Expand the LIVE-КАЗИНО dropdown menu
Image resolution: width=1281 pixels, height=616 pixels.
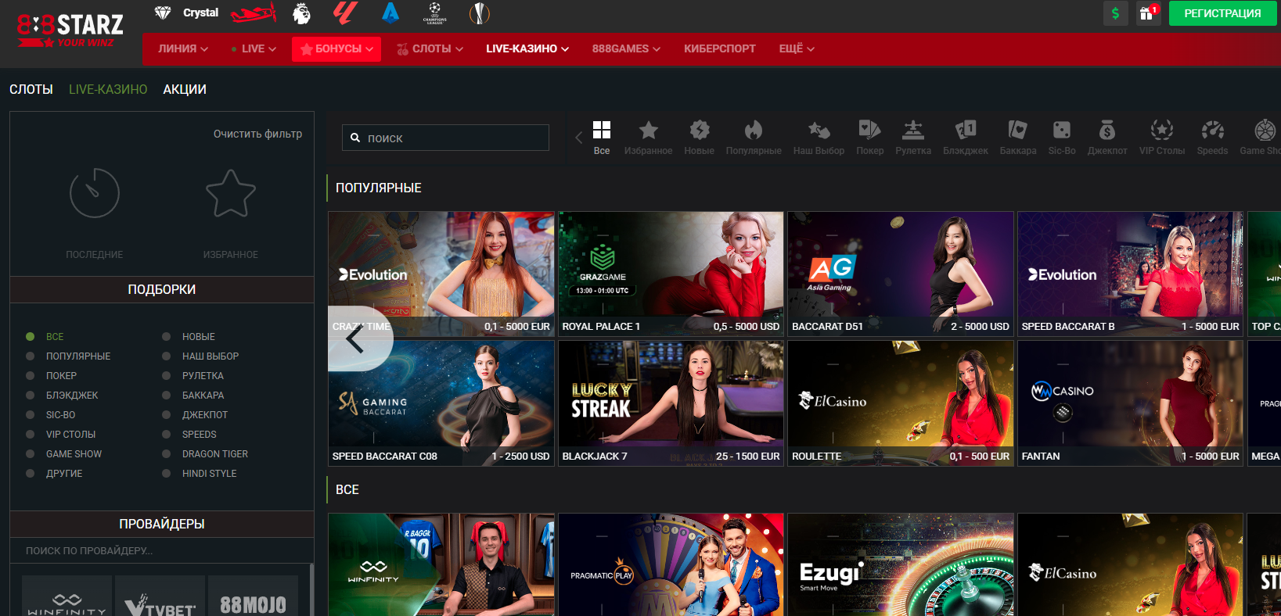pyautogui.click(x=527, y=48)
